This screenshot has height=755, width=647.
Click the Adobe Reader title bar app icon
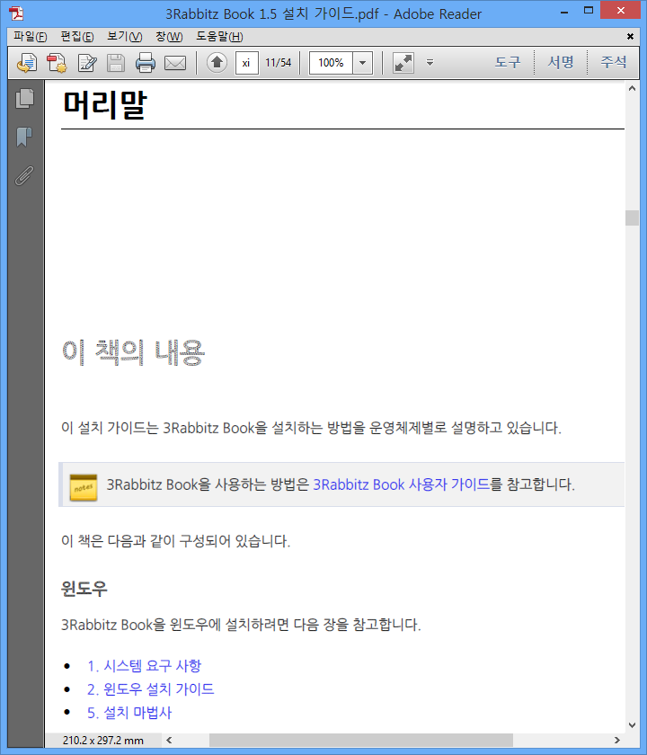16,13
